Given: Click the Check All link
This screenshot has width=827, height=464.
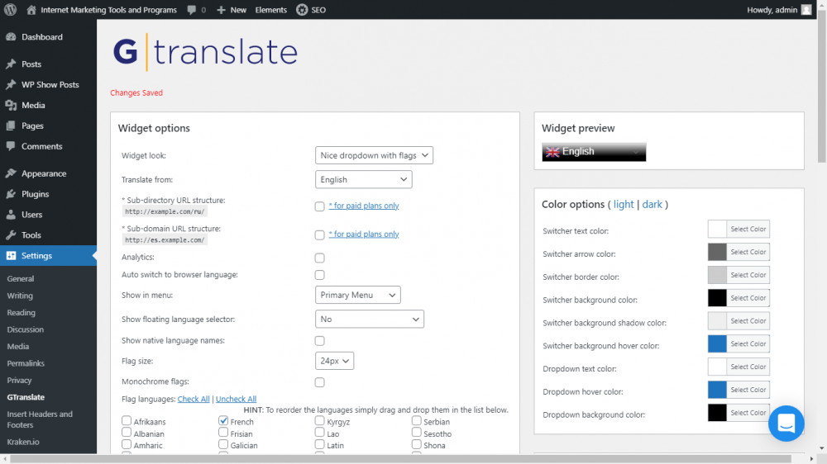Looking at the screenshot, I should [194, 399].
